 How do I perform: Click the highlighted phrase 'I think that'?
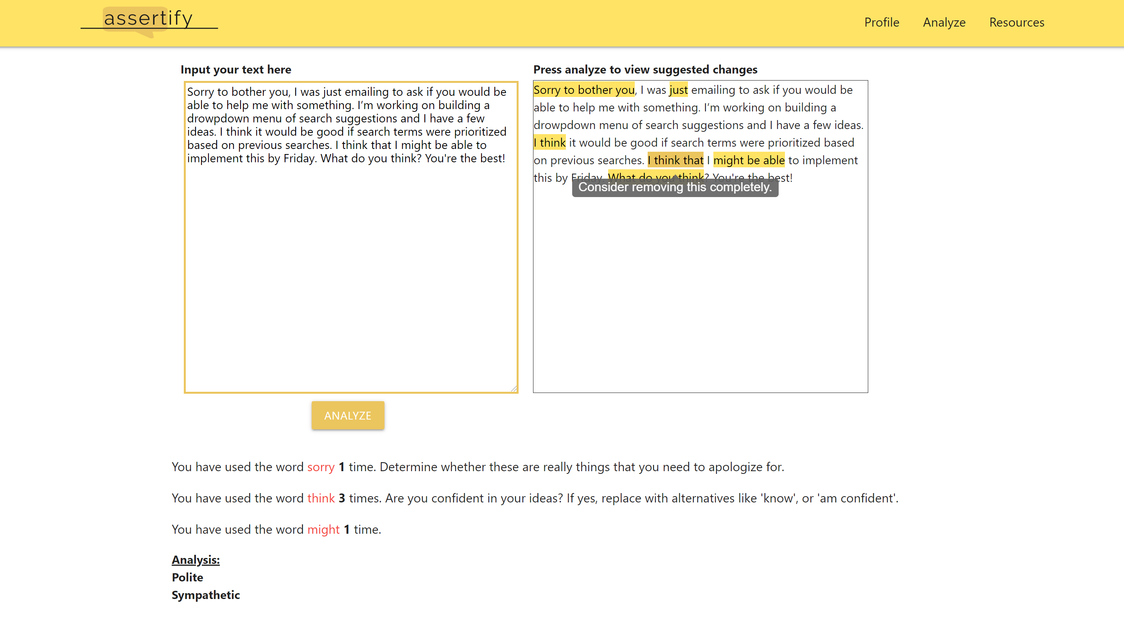[675, 160]
